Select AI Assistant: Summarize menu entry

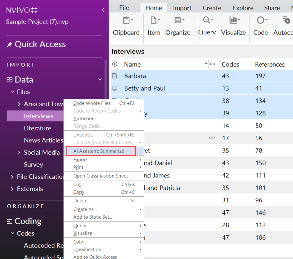click(x=99, y=151)
